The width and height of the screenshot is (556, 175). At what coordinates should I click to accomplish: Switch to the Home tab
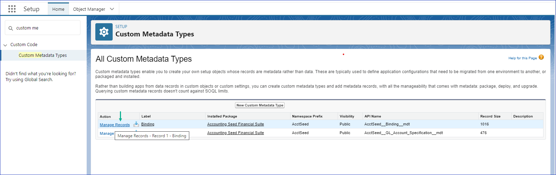(x=58, y=9)
